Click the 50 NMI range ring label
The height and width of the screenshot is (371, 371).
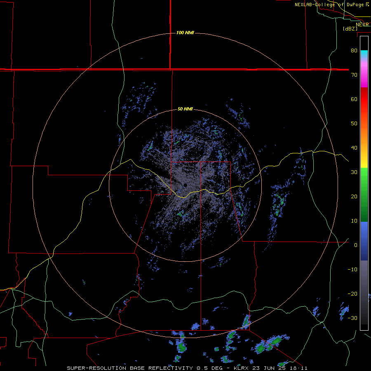click(x=185, y=109)
